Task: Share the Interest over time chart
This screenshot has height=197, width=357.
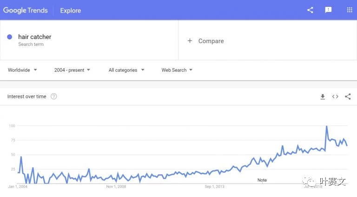Action: pos(348,97)
